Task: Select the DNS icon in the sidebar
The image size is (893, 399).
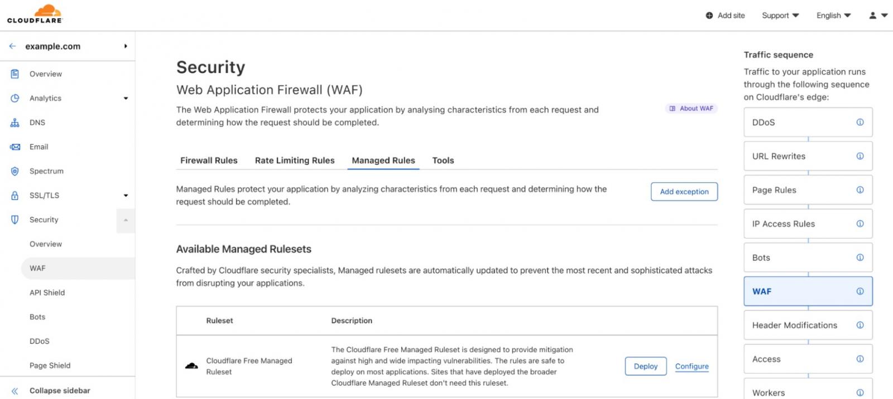Action: [15, 122]
